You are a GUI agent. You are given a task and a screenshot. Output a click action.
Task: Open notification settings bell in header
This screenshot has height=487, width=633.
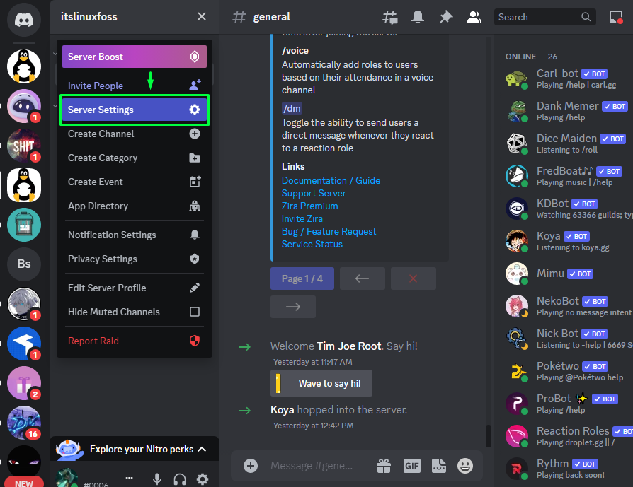pos(418,17)
